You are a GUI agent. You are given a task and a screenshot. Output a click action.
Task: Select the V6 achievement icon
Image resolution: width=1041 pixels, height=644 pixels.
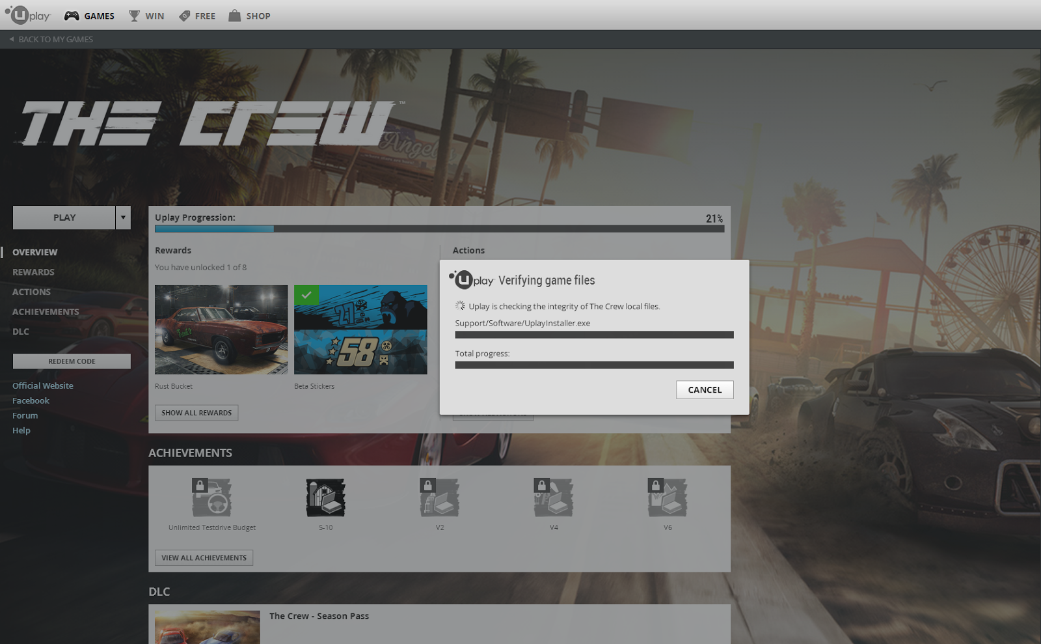coord(668,497)
